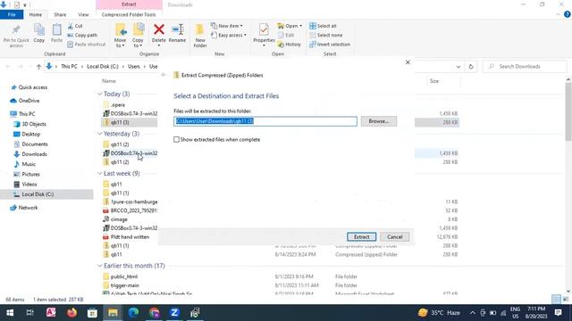This screenshot has width=572, height=321.
Task: Click Pin to Quick access icon
Action: coord(16,29)
